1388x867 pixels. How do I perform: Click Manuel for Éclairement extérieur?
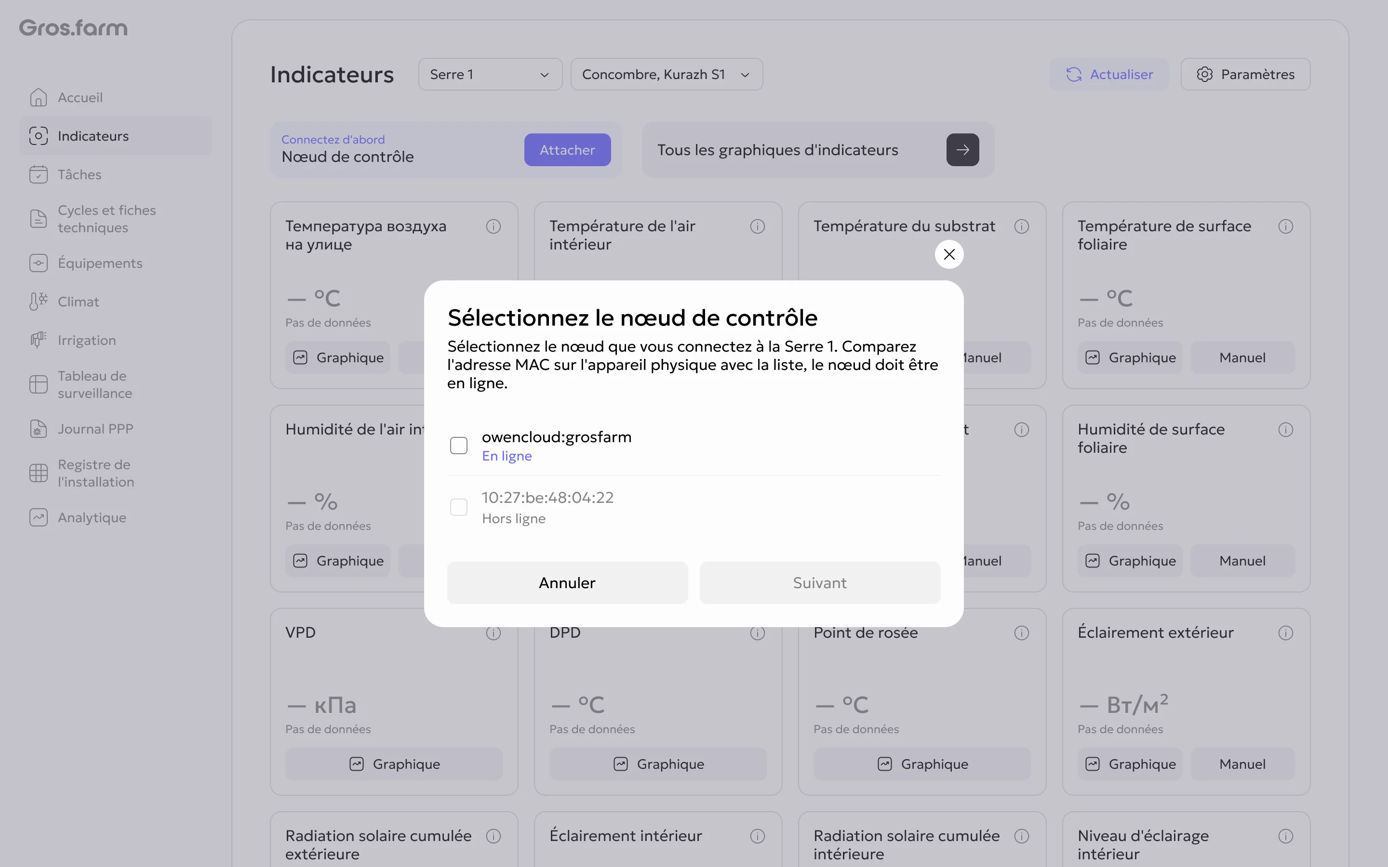tap(1242, 764)
